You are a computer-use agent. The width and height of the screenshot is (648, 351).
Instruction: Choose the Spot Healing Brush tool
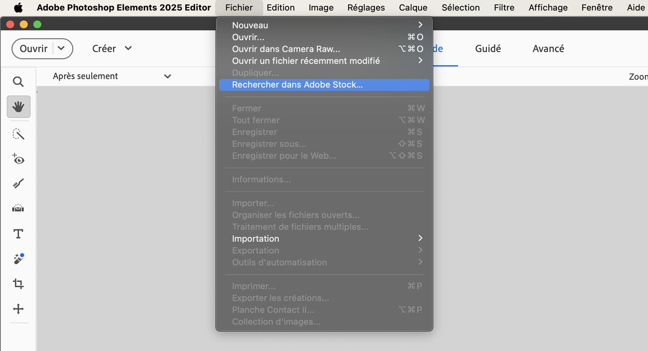(x=18, y=259)
